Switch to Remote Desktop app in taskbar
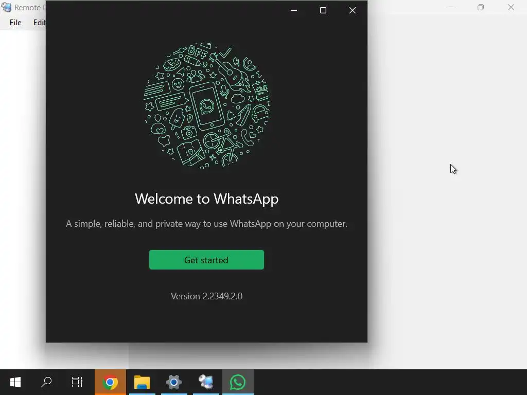The image size is (527, 395). [x=206, y=382]
